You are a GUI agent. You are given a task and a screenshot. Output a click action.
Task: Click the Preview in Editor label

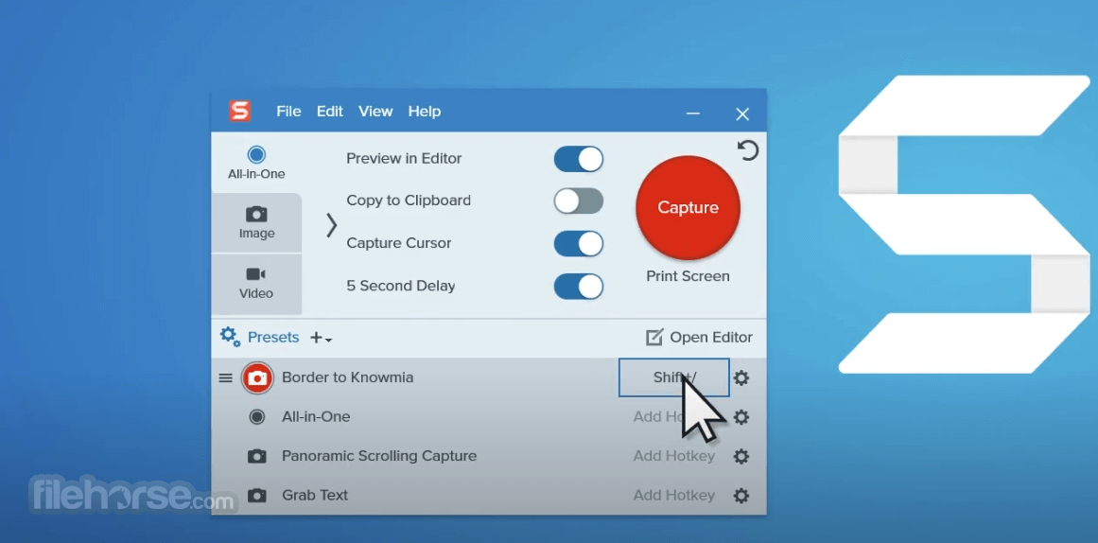(404, 158)
